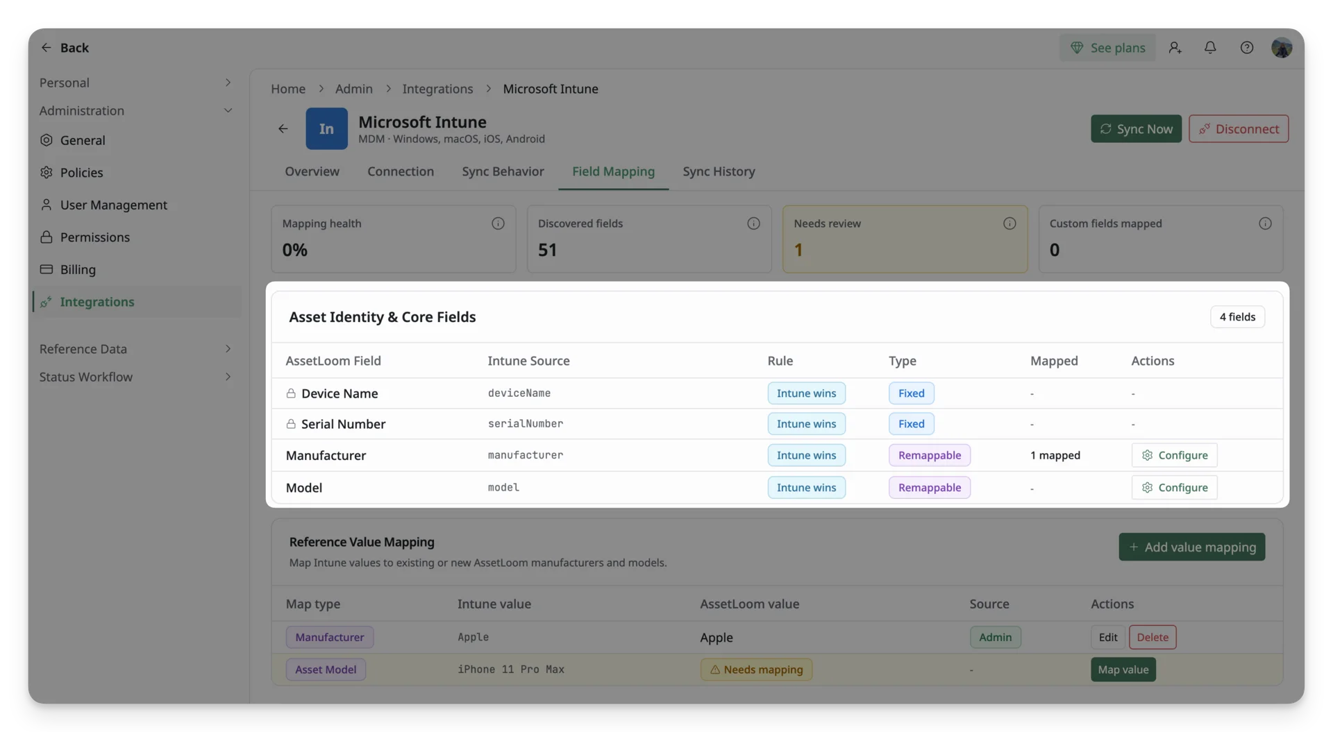1333x732 pixels.
Task: Switch to the Overview tab
Action: click(x=312, y=171)
